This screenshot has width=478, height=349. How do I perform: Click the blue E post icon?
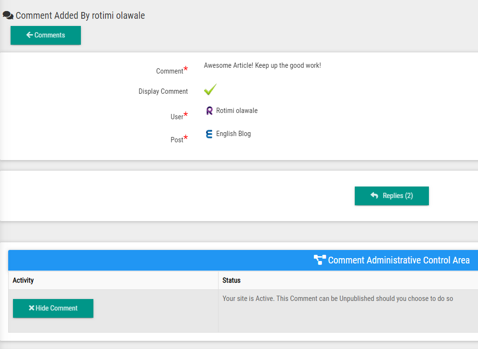(209, 134)
